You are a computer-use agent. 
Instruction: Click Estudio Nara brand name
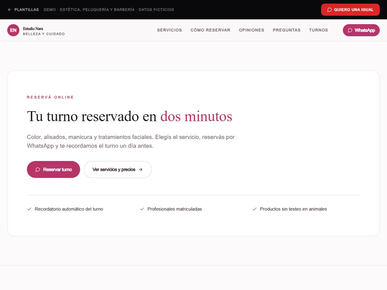click(33, 29)
